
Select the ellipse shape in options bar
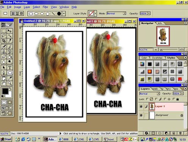click(42, 14)
